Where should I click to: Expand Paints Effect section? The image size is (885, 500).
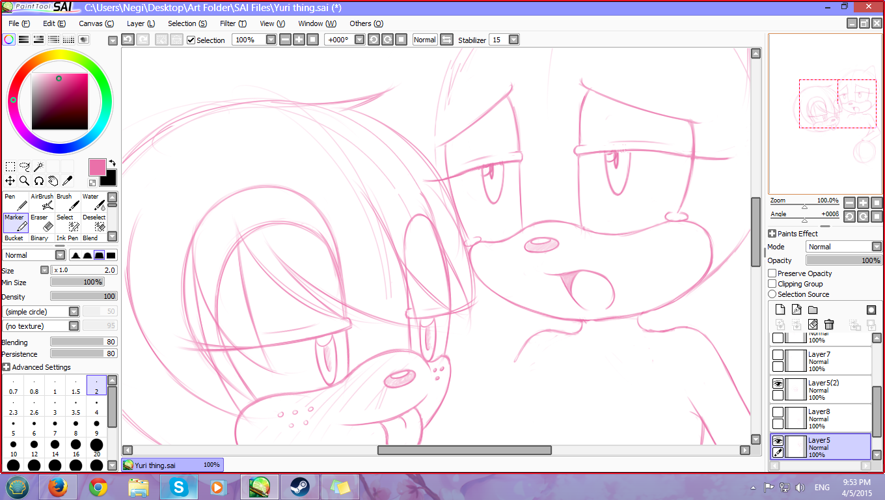click(772, 234)
